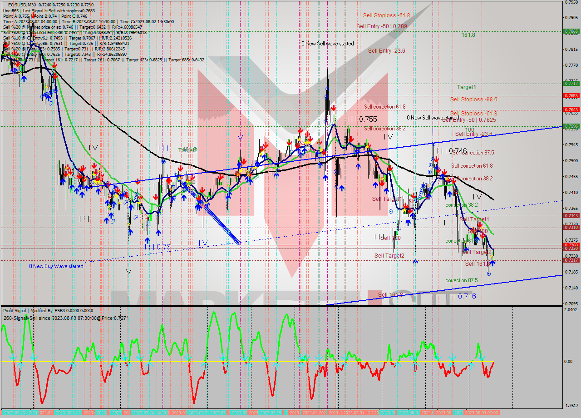Screen dimensions: 581x418
Task: Click the green 'Target1' label
Action: pyautogui.click(x=467, y=87)
